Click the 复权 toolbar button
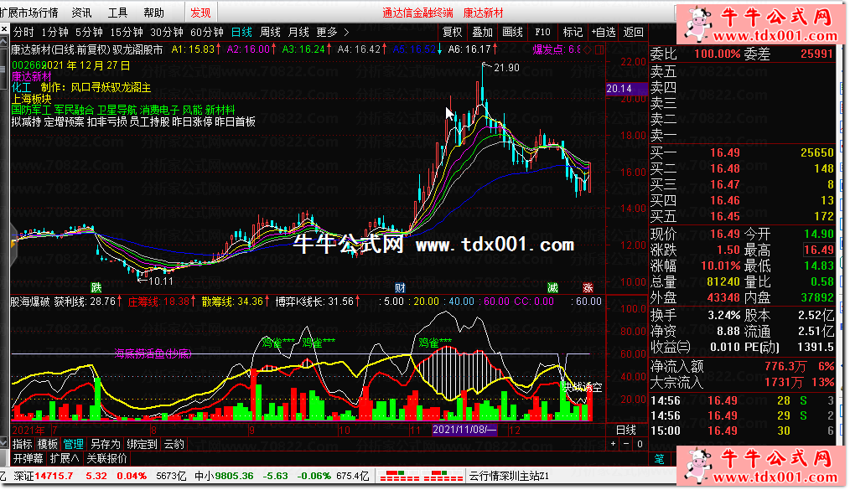The width and height of the screenshot is (850, 490). tap(452, 33)
